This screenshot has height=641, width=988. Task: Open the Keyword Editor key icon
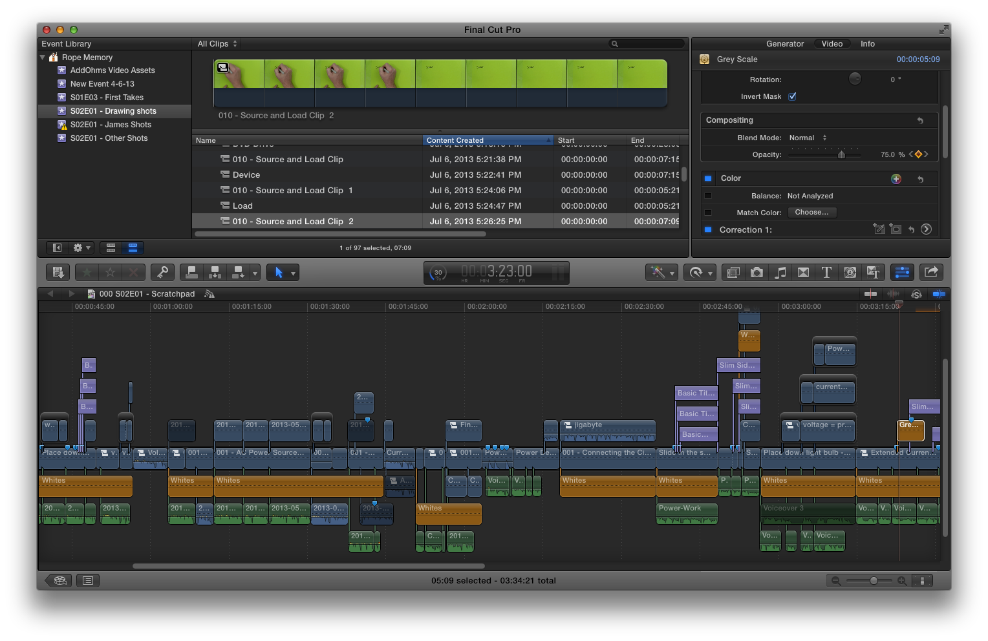(x=162, y=273)
